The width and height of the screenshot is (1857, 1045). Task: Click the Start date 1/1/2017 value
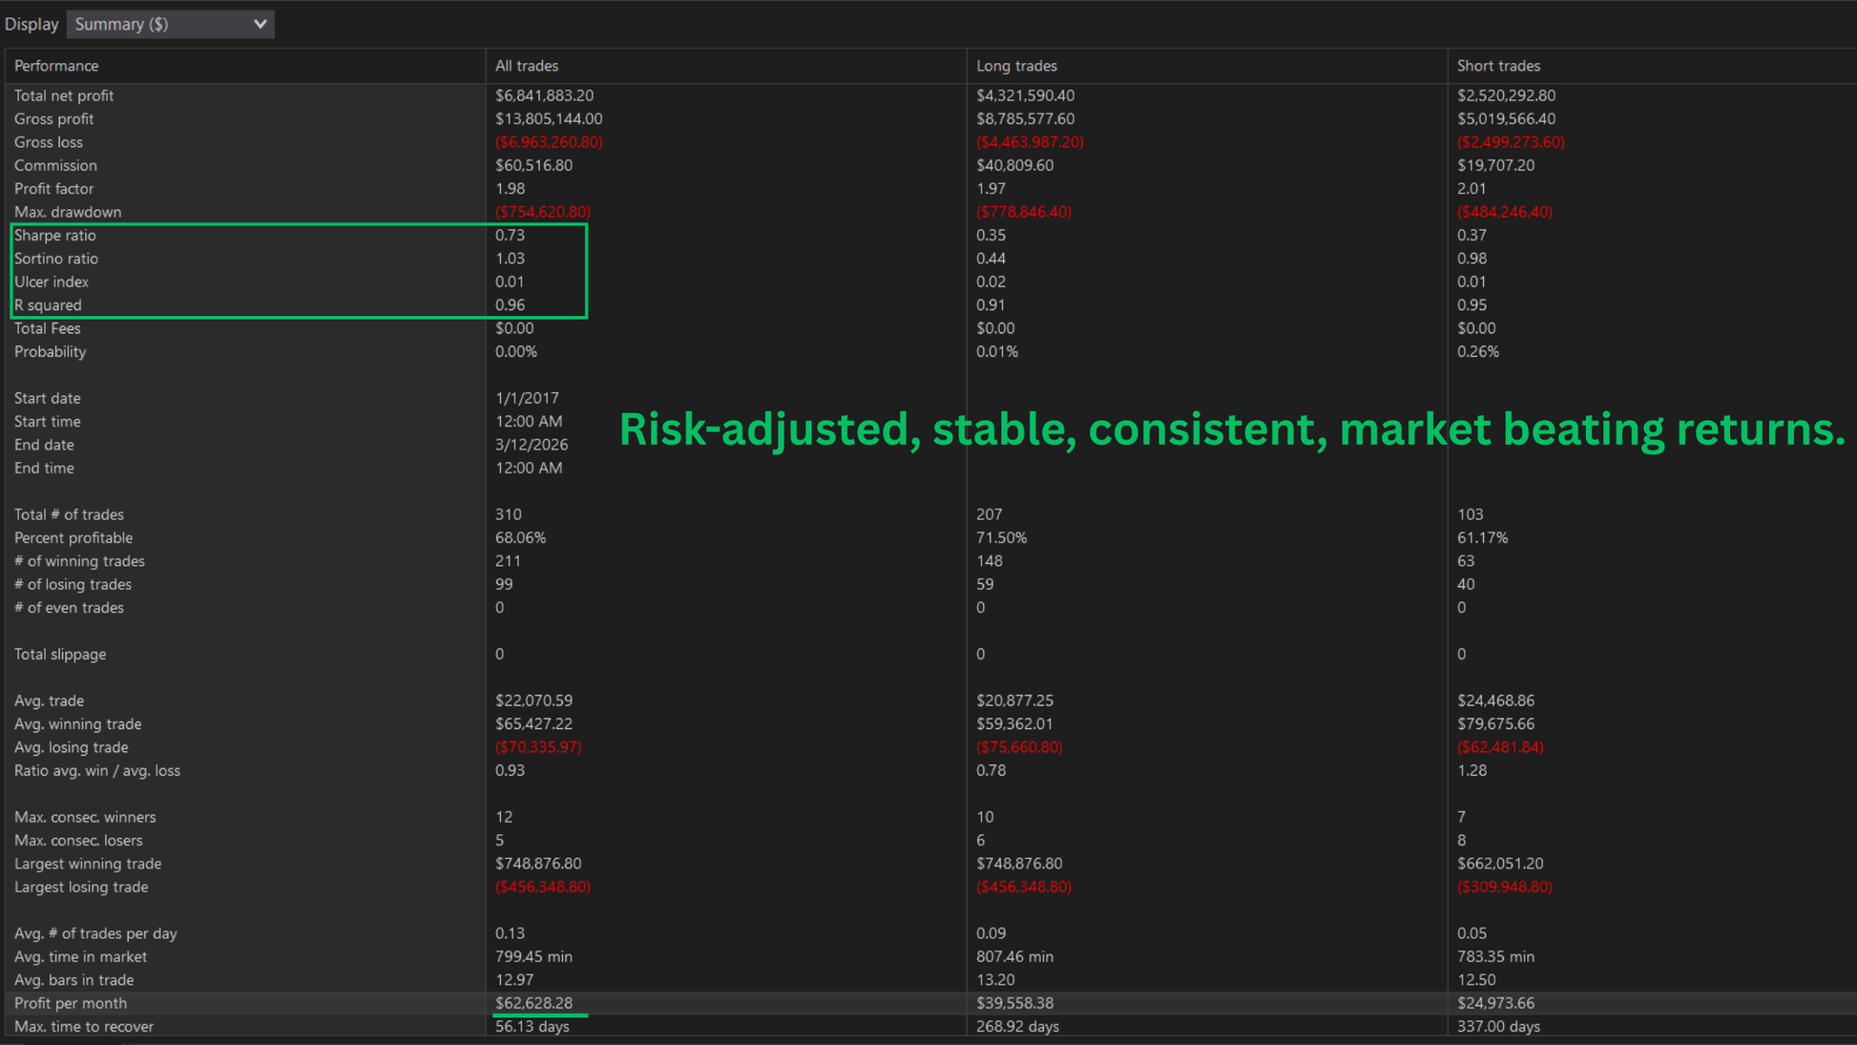(x=527, y=398)
